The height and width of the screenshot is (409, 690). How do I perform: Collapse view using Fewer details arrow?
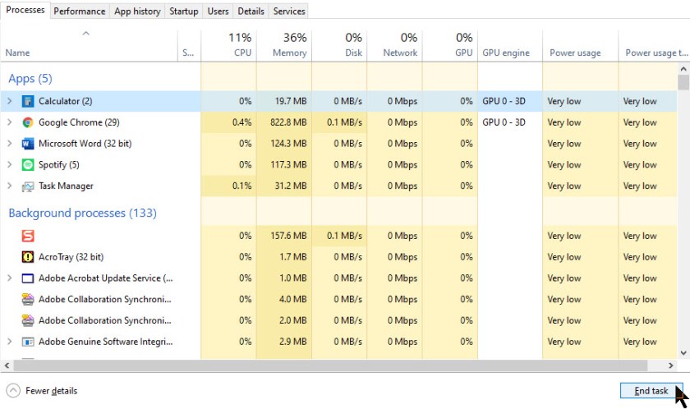pyautogui.click(x=13, y=391)
